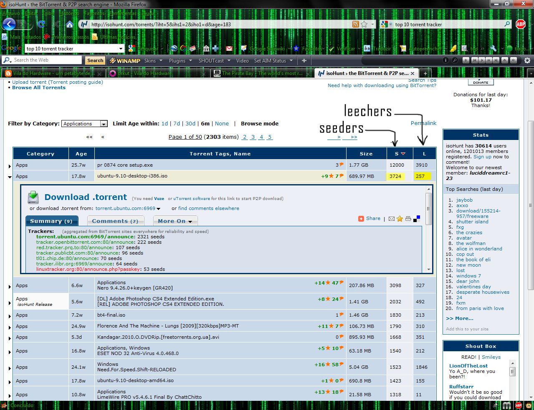Click the Need.For.Speed.Shift-RELOADED torrent name

pos(137,370)
